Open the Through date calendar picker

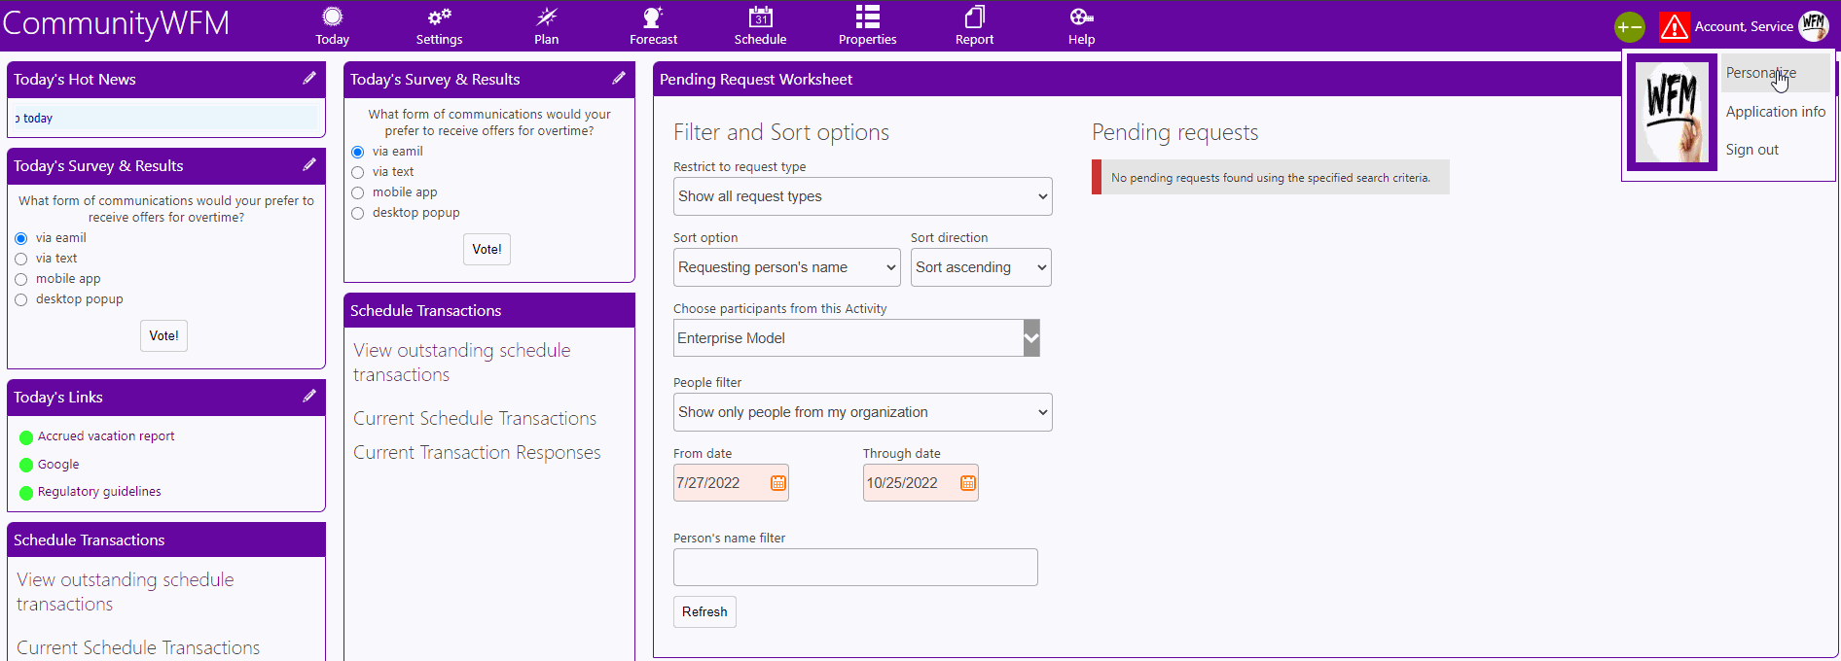[x=968, y=483]
